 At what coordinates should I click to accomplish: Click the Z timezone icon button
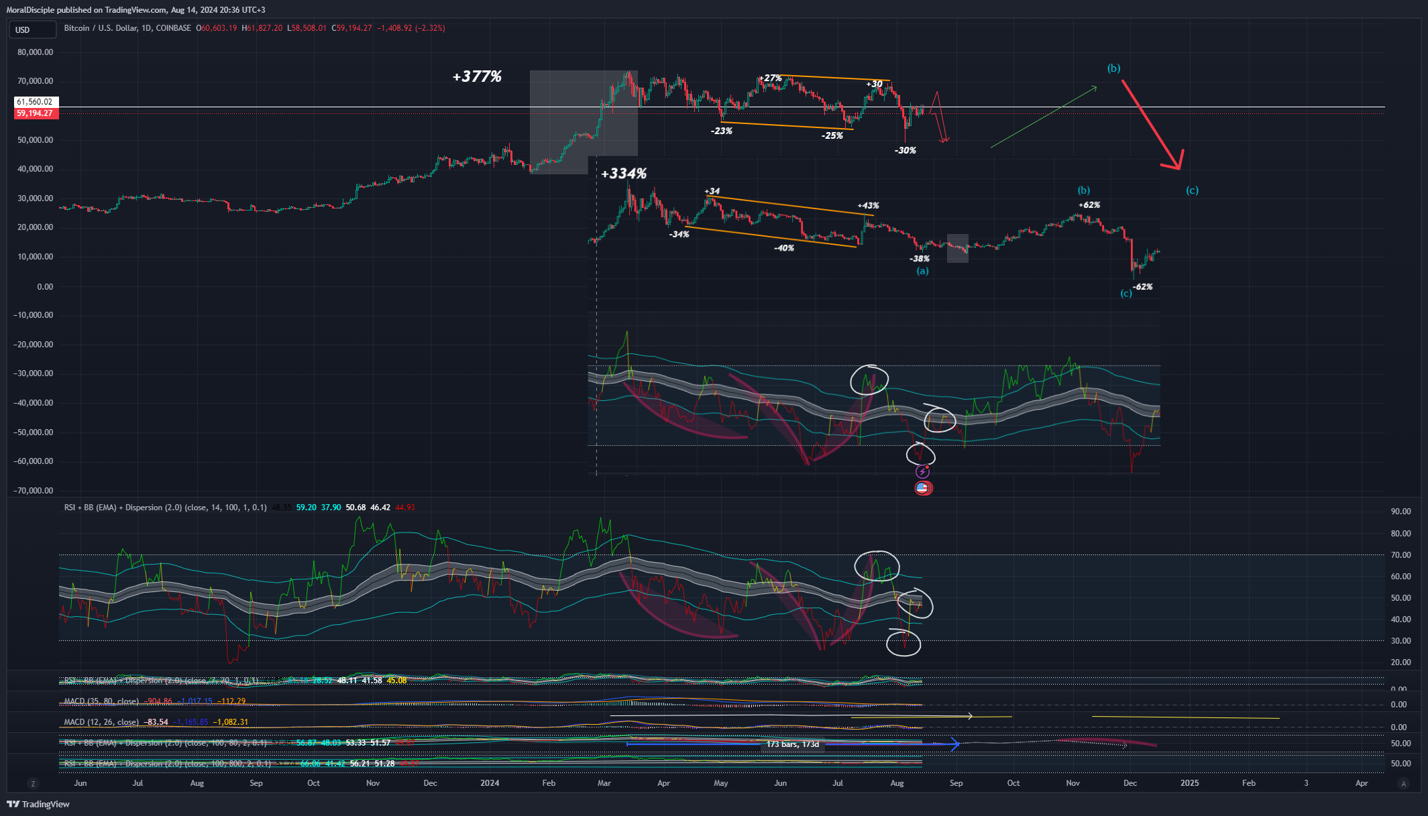pyautogui.click(x=32, y=783)
